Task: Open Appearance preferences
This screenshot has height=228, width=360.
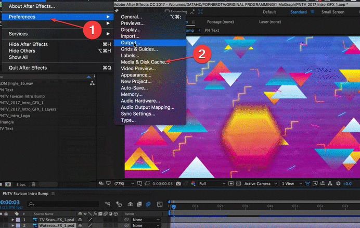Action: click(150, 75)
